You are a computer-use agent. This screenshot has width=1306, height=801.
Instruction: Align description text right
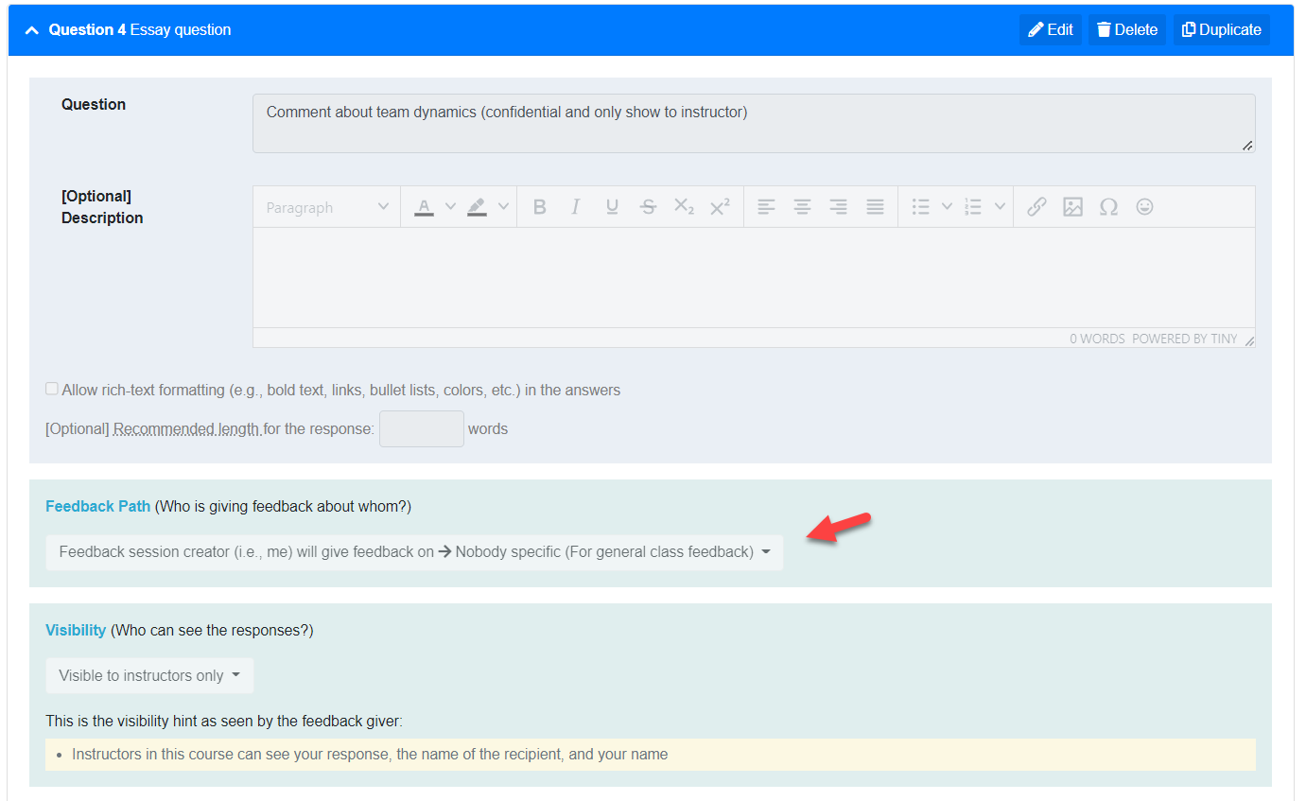(838, 207)
